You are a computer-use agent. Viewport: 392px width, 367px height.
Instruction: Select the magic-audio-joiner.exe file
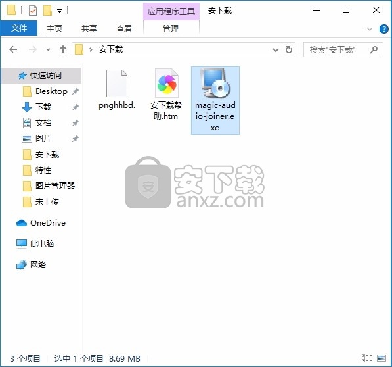215,101
